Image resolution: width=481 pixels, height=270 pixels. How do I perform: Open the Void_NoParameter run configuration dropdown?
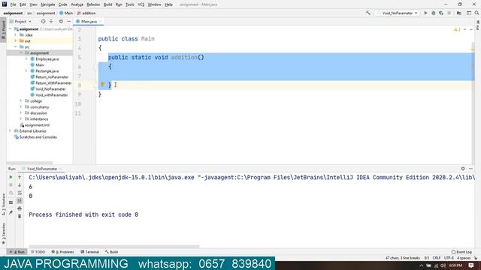[x=398, y=13]
